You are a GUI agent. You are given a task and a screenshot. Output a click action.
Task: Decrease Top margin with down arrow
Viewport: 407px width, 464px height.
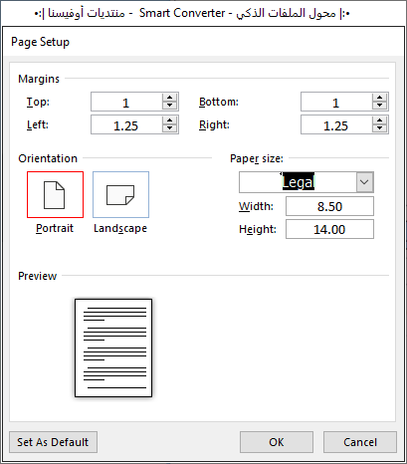point(170,106)
